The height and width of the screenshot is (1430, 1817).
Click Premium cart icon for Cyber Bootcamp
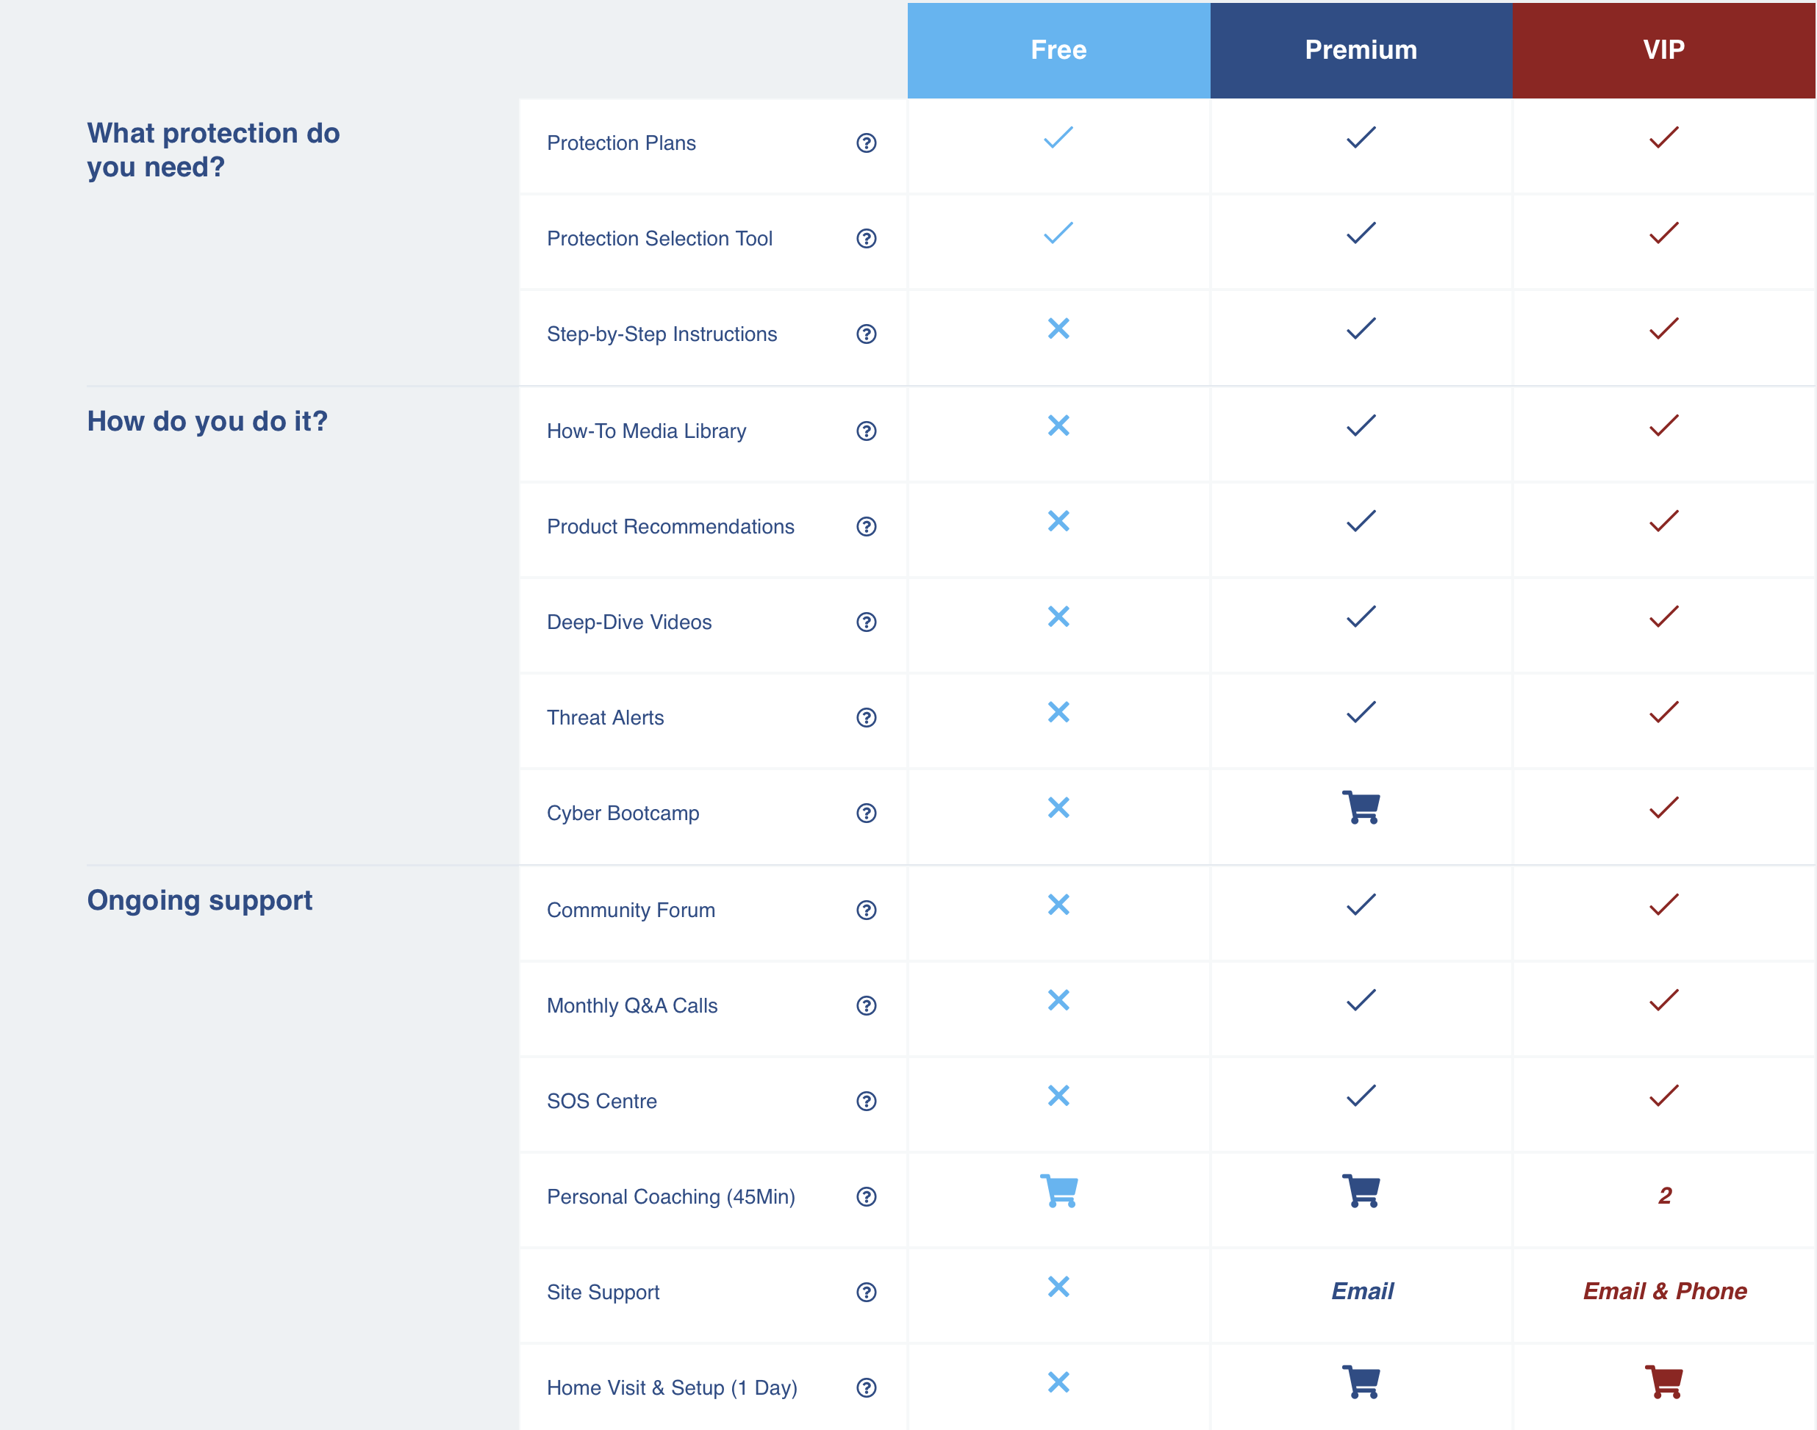pyautogui.click(x=1361, y=808)
